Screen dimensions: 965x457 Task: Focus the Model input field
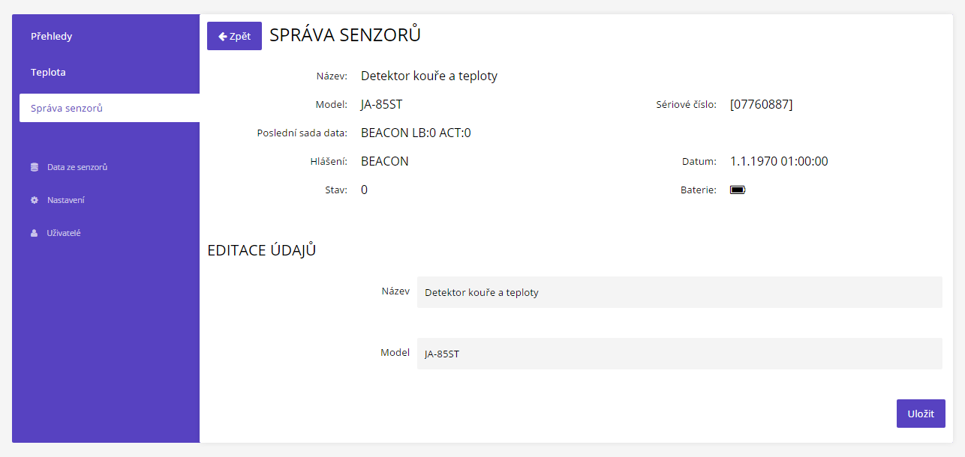click(x=679, y=354)
